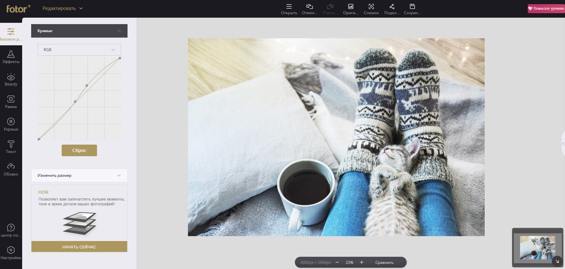Show the Оригинал original image
Viewport: 565px width, 269px height.
tap(351, 9)
